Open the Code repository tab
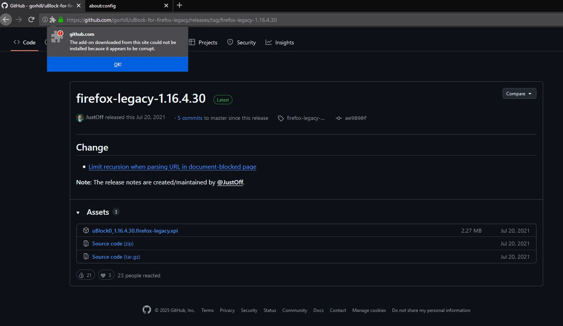This screenshot has width=563, height=326. click(x=25, y=42)
